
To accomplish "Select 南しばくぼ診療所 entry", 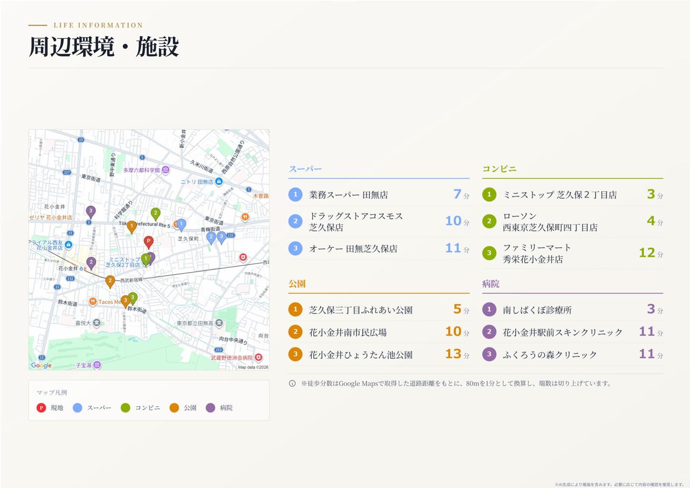I will click(x=572, y=309).
